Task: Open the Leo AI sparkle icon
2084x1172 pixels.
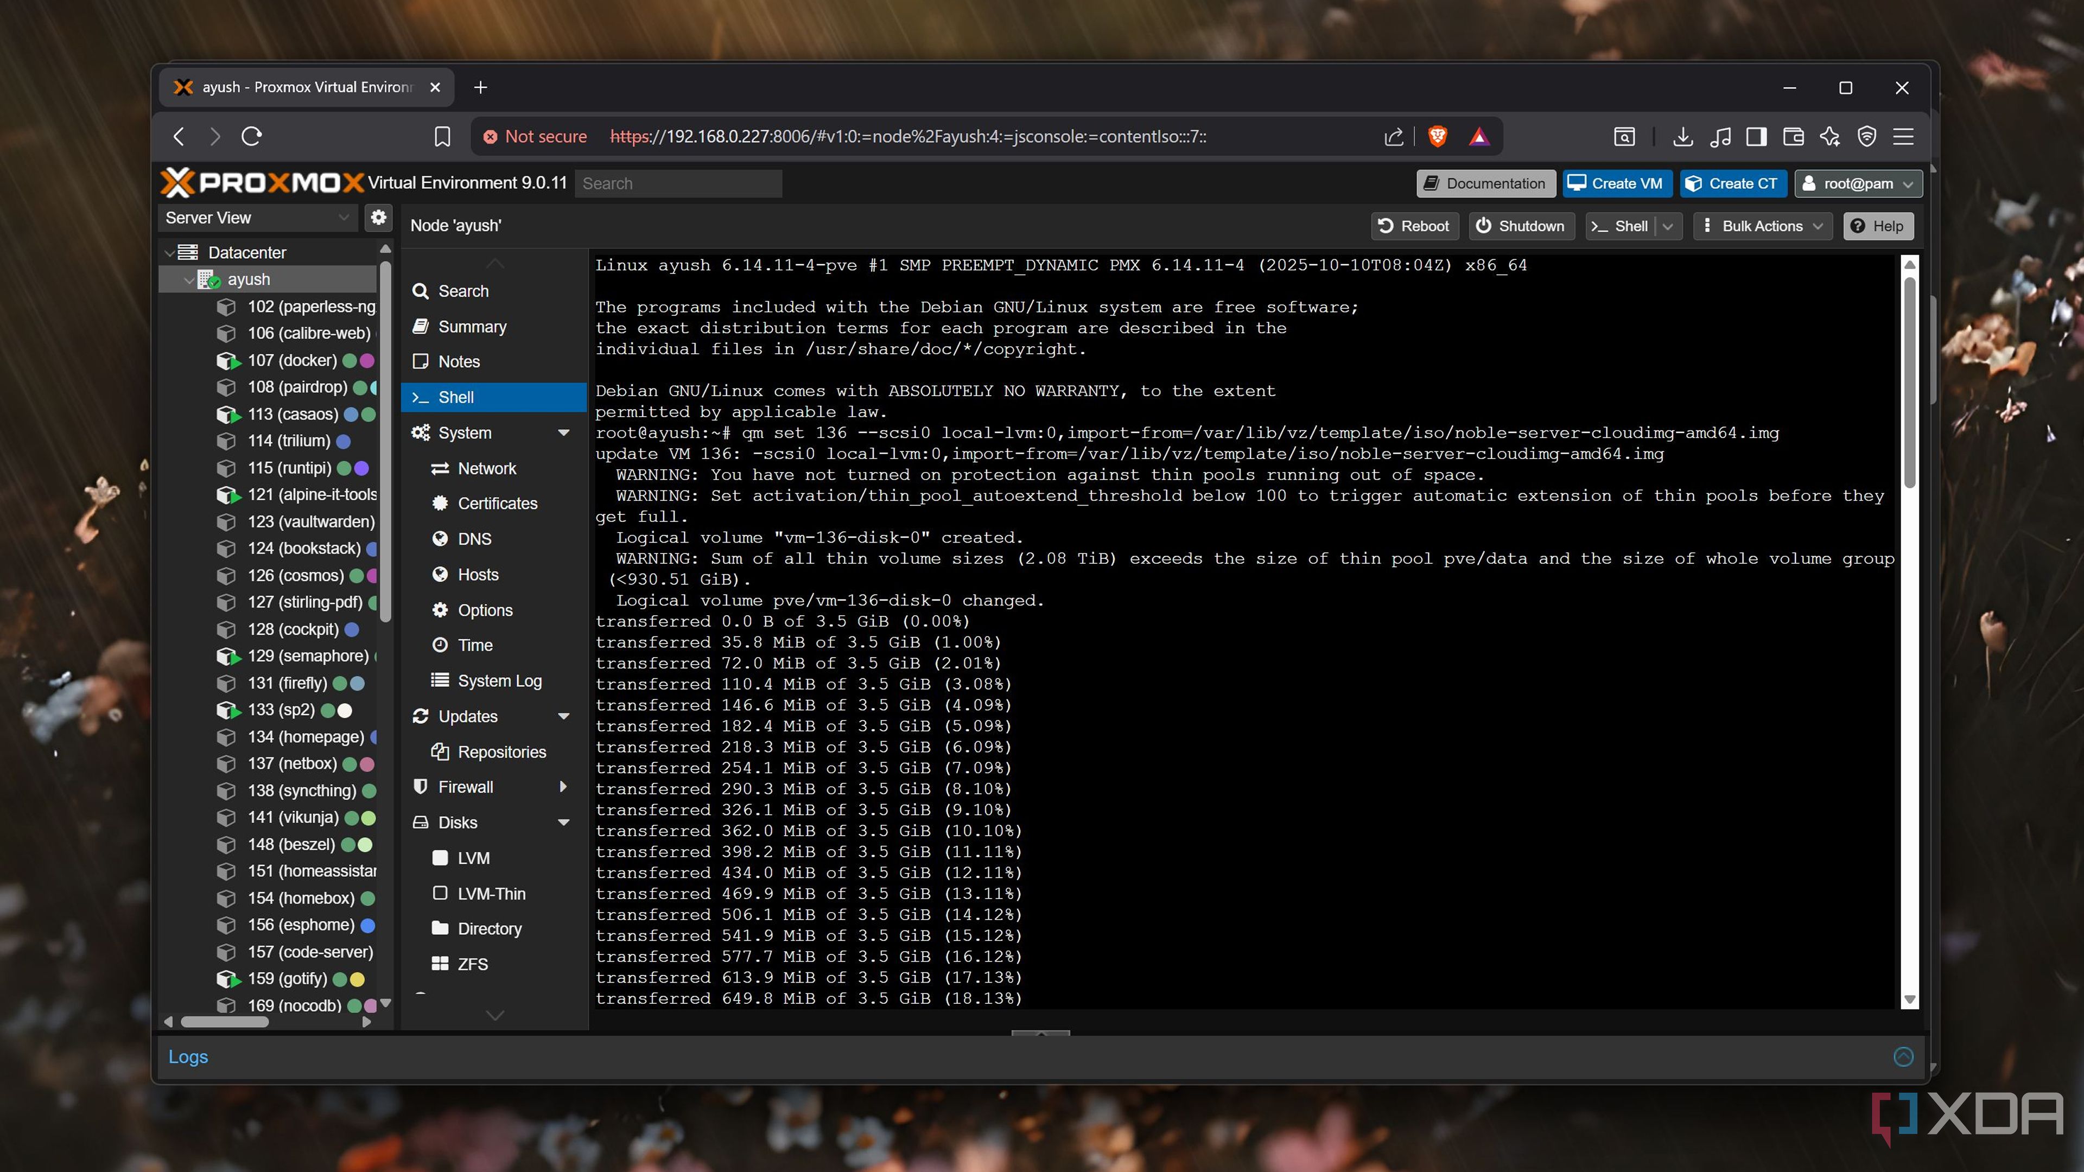Action: [1830, 137]
